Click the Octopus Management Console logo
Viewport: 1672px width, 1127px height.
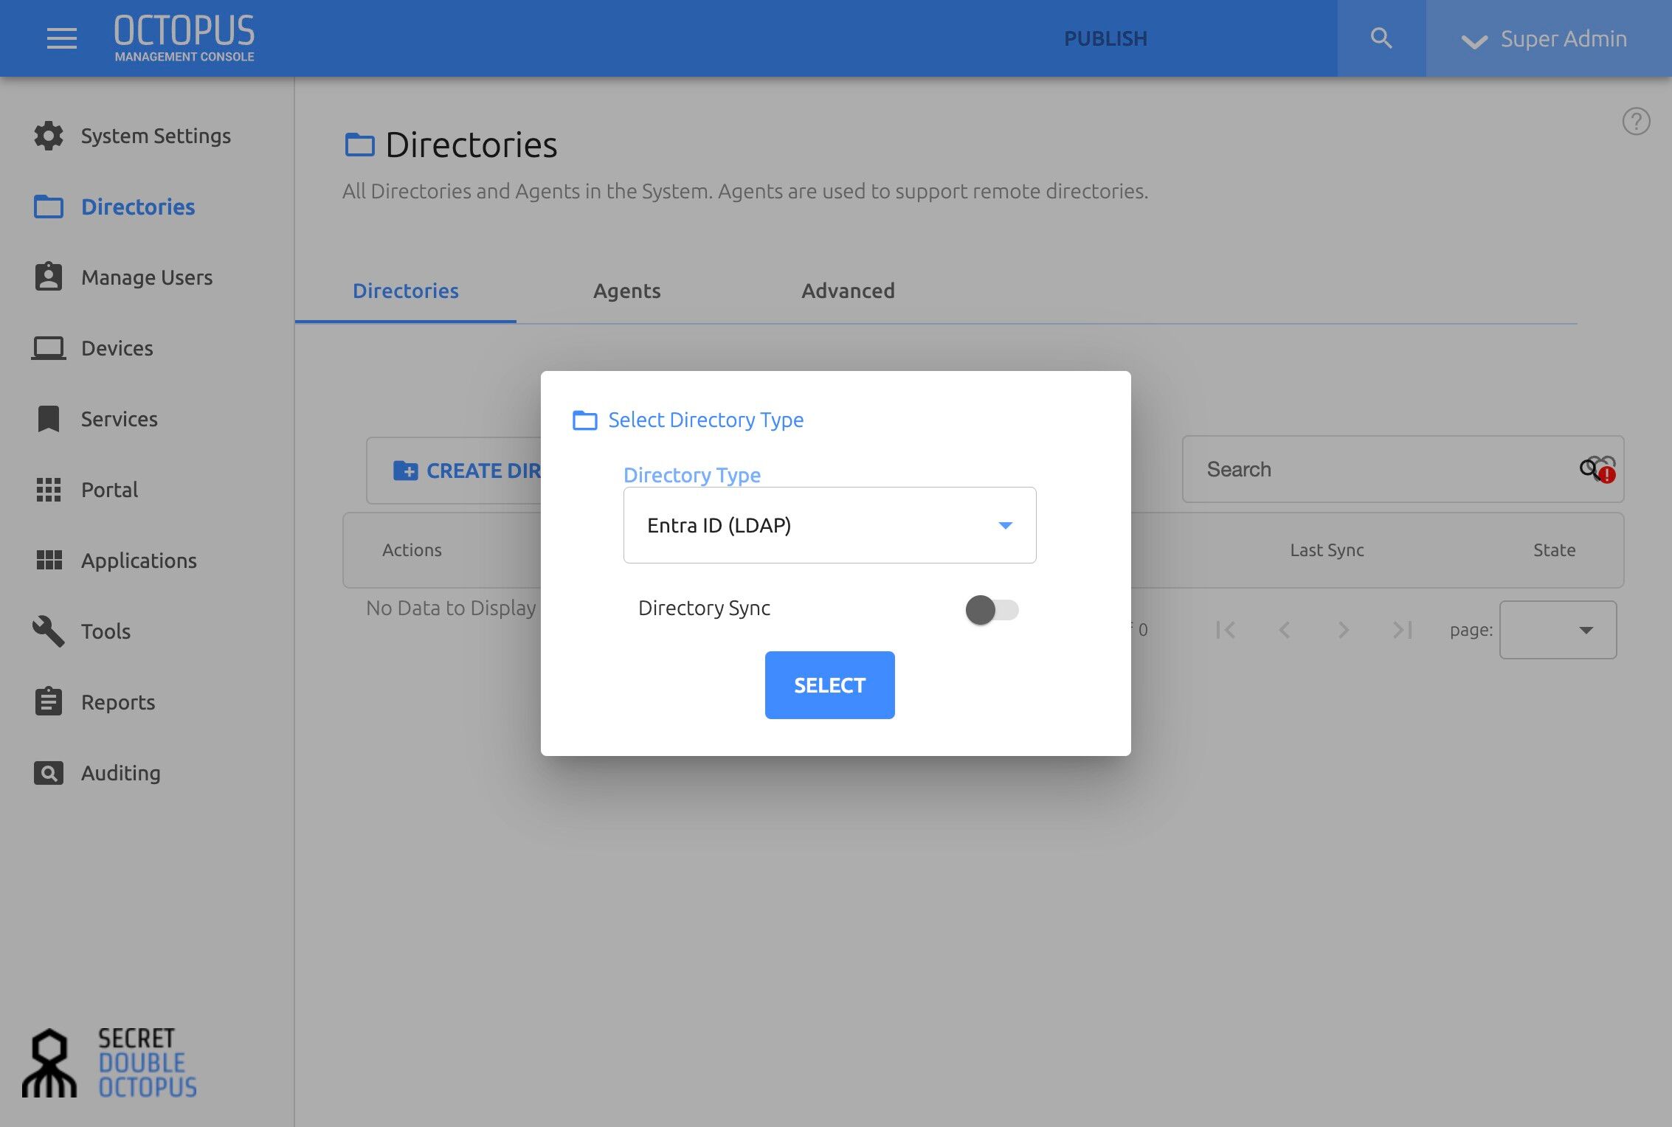click(184, 38)
